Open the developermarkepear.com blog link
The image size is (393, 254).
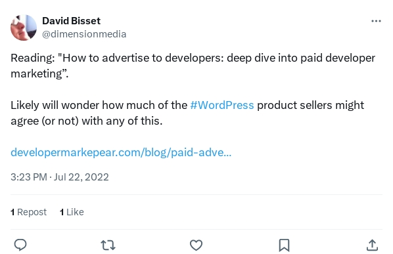[121, 152]
